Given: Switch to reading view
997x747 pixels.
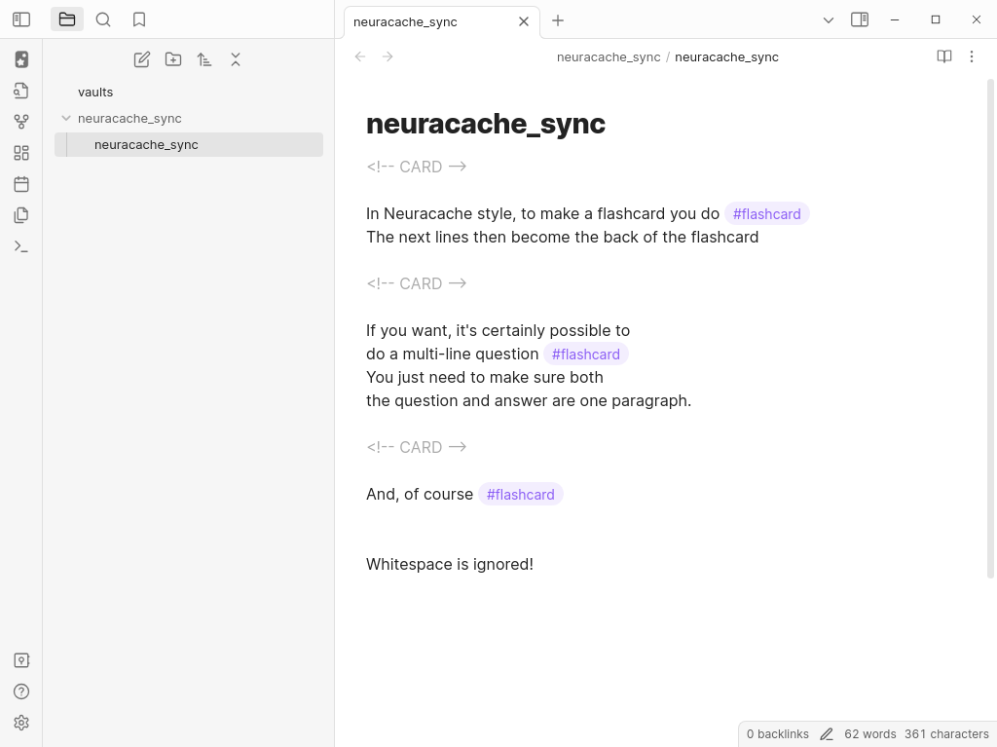Looking at the screenshot, I should 943,56.
